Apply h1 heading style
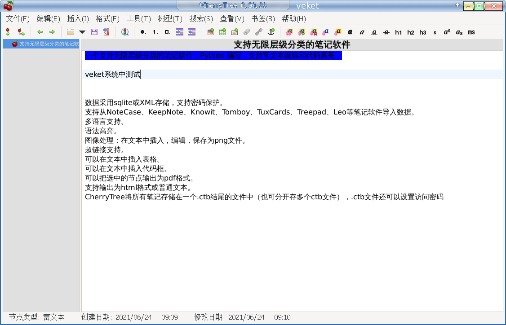Image resolution: width=506 pixels, height=325 pixels. 399,32
